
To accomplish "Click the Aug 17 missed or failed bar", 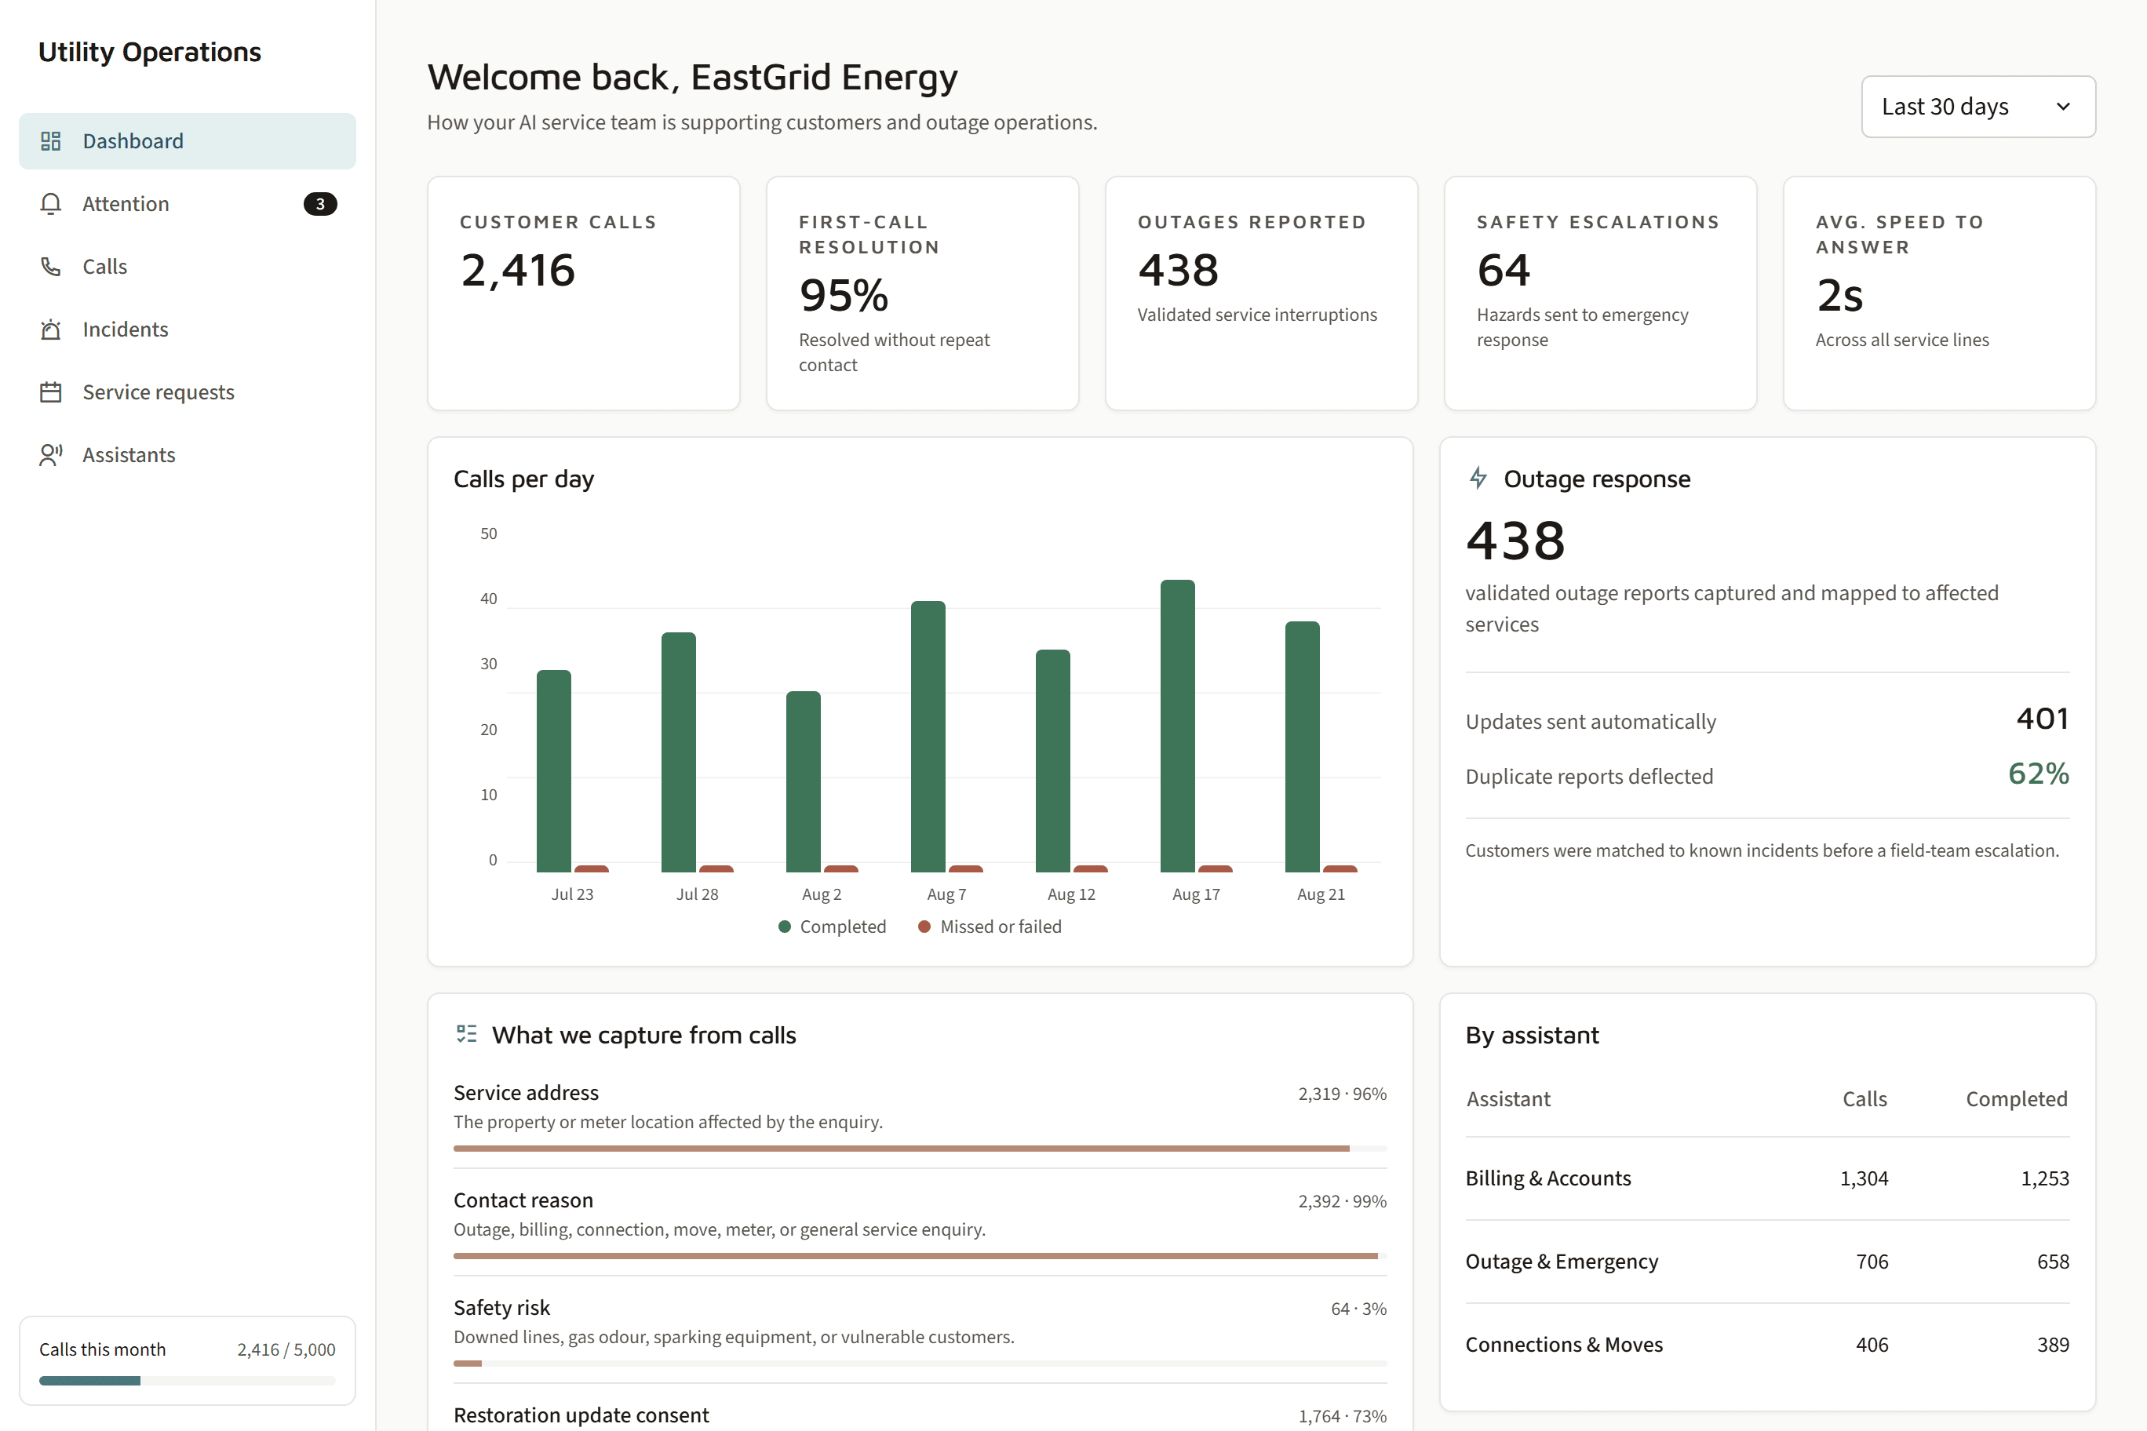I will click(x=1215, y=868).
